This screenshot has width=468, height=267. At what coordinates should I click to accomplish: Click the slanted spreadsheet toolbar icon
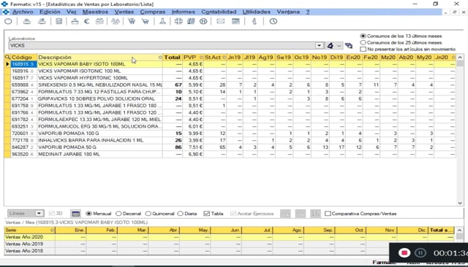point(191,21)
